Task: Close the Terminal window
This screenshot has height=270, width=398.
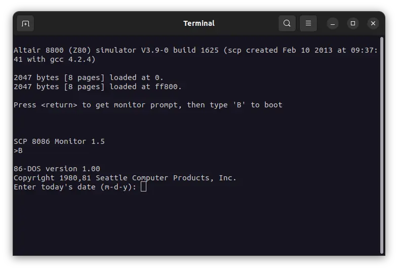Action: pos(373,23)
